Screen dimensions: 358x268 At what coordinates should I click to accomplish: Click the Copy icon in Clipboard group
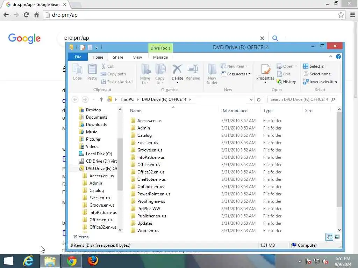77,69
